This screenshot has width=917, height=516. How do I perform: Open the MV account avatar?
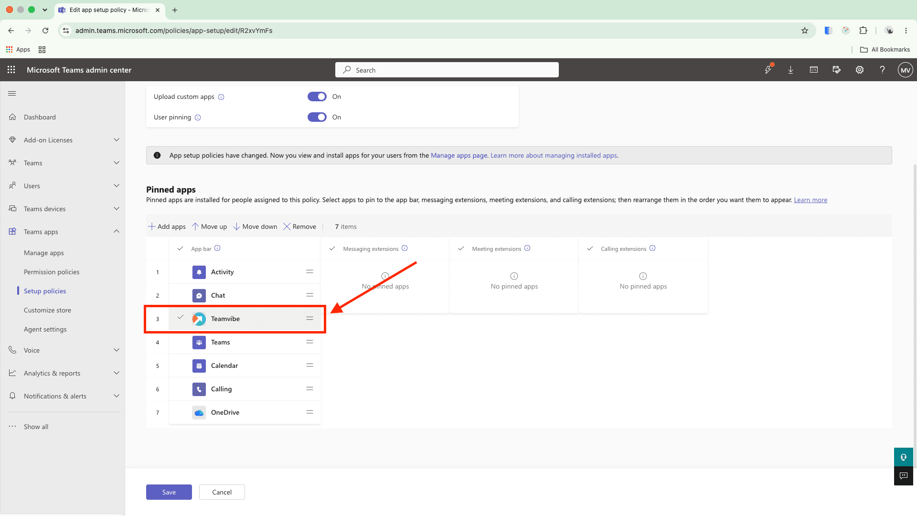[x=906, y=70]
